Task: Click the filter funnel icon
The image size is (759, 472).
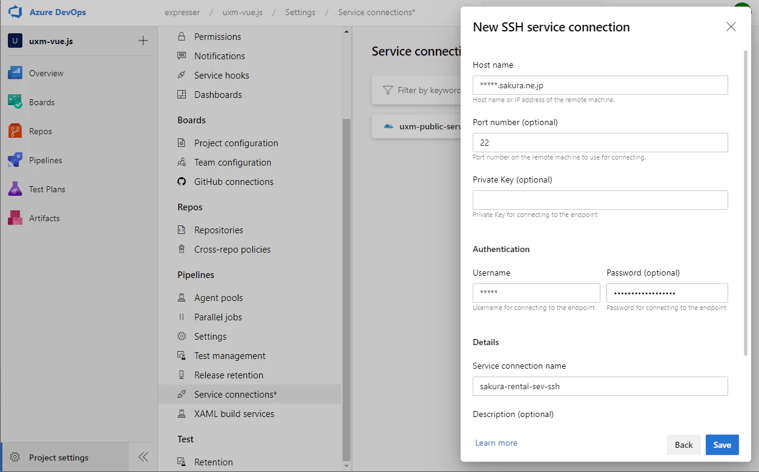Action: [x=388, y=90]
